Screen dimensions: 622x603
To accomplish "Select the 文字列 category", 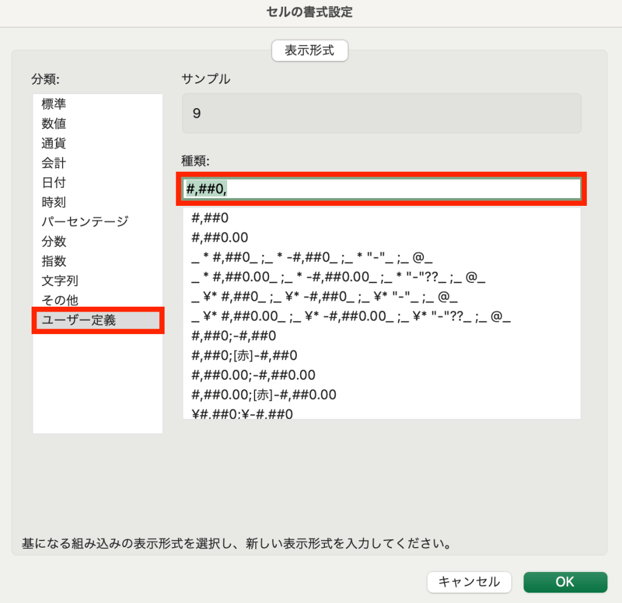I will pos(60,281).
